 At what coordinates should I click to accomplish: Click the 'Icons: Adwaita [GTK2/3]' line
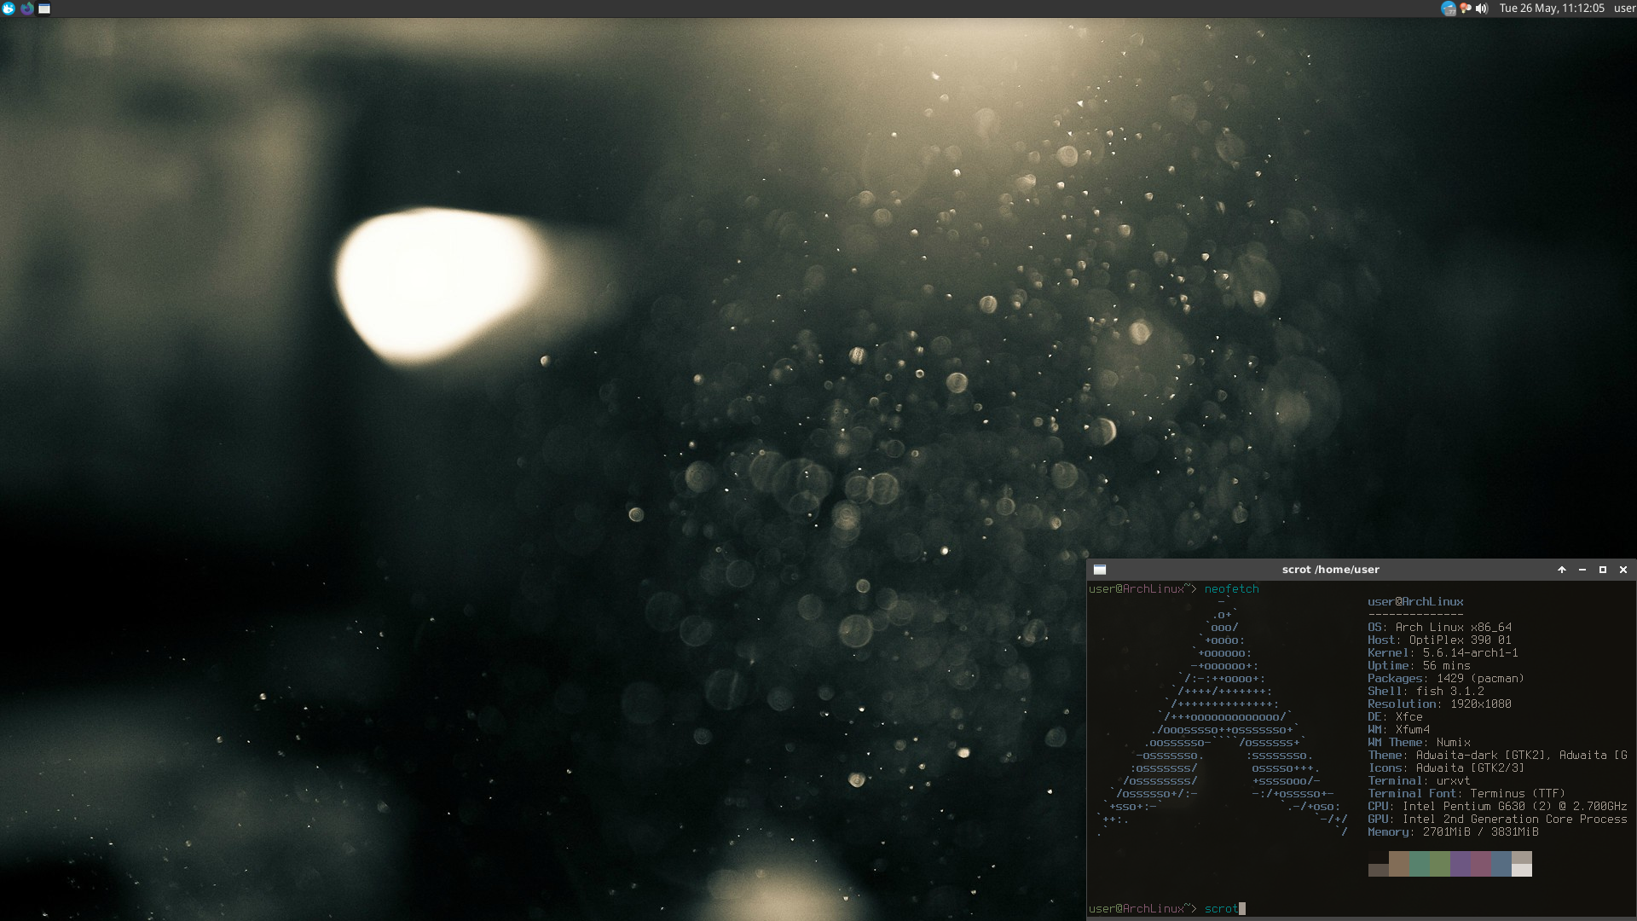[1446, 768]
